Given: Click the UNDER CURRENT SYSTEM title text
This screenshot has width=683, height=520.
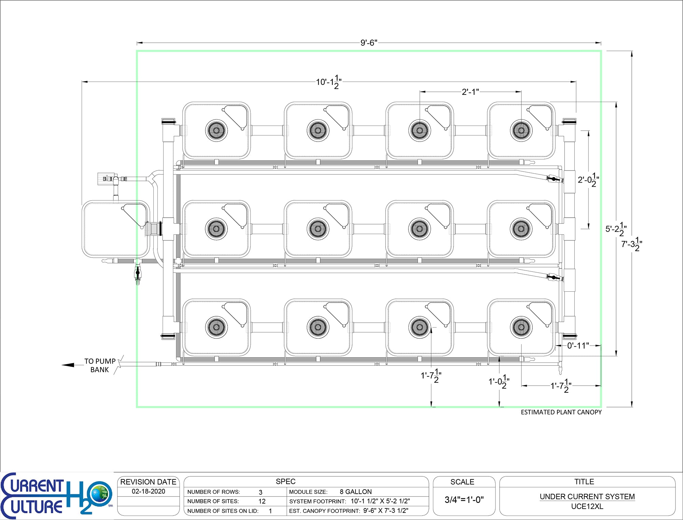Looking at the screenshot, I should click(x=587, y=496).
